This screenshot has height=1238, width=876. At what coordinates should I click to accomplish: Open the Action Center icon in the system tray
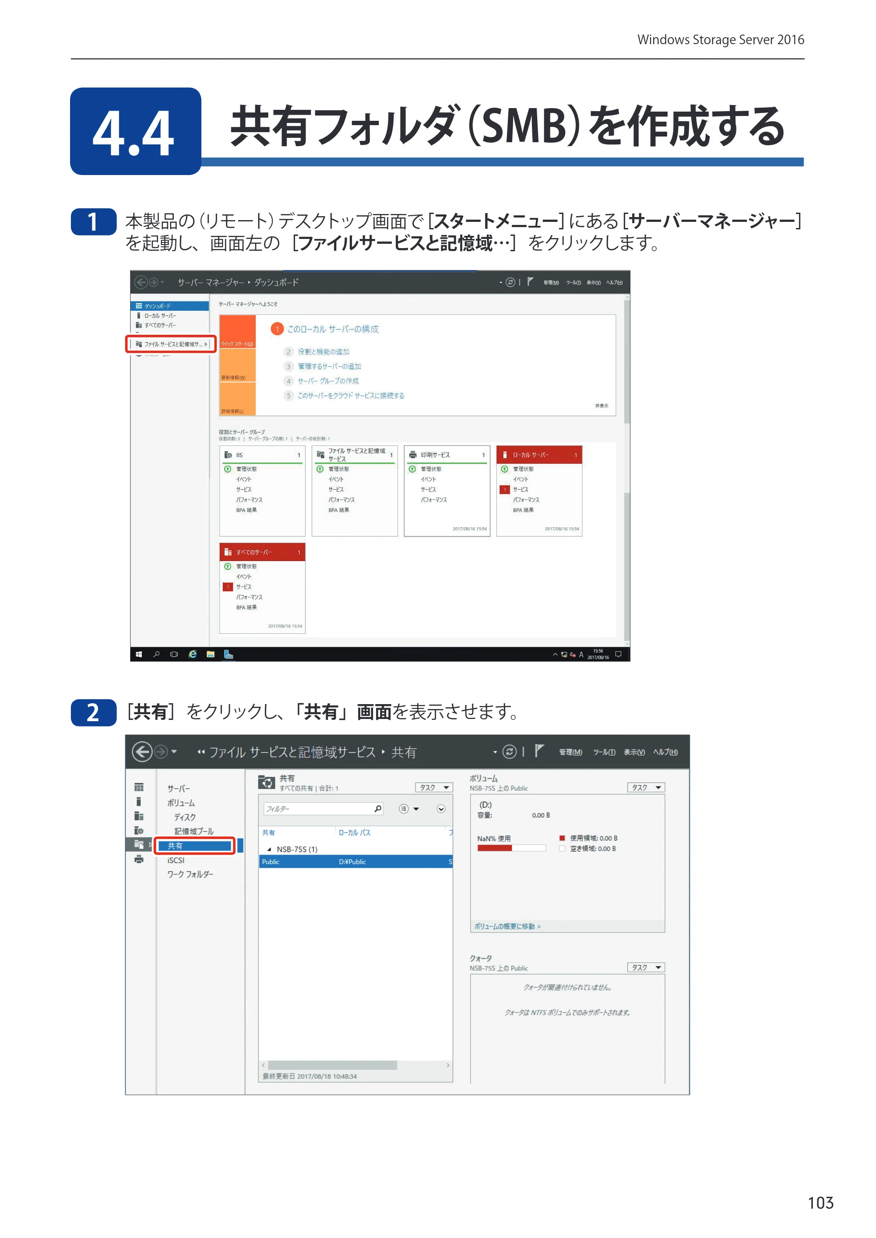pyautogui.click(x=618, y=654)
